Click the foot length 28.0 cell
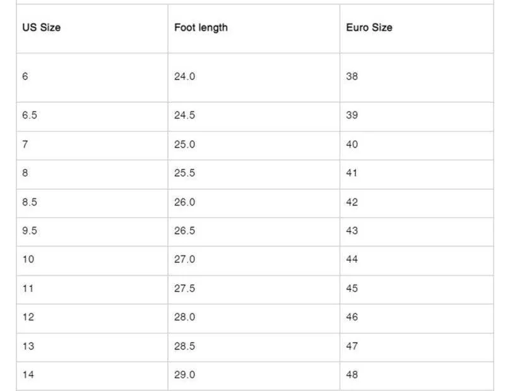This screenshot has height=391, width=505. tap(254, 318)
